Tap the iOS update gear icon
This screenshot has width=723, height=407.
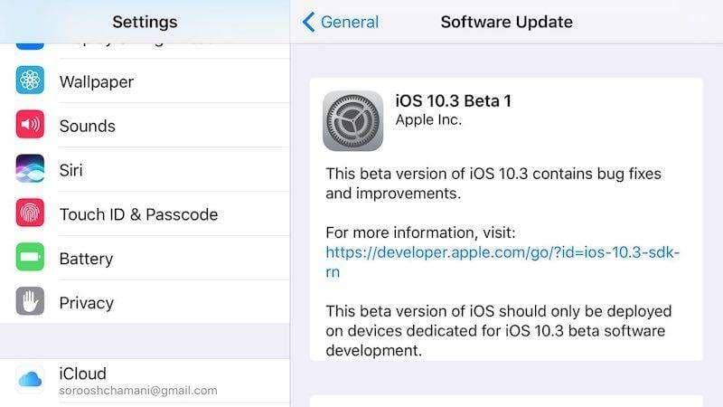(352, 121)
